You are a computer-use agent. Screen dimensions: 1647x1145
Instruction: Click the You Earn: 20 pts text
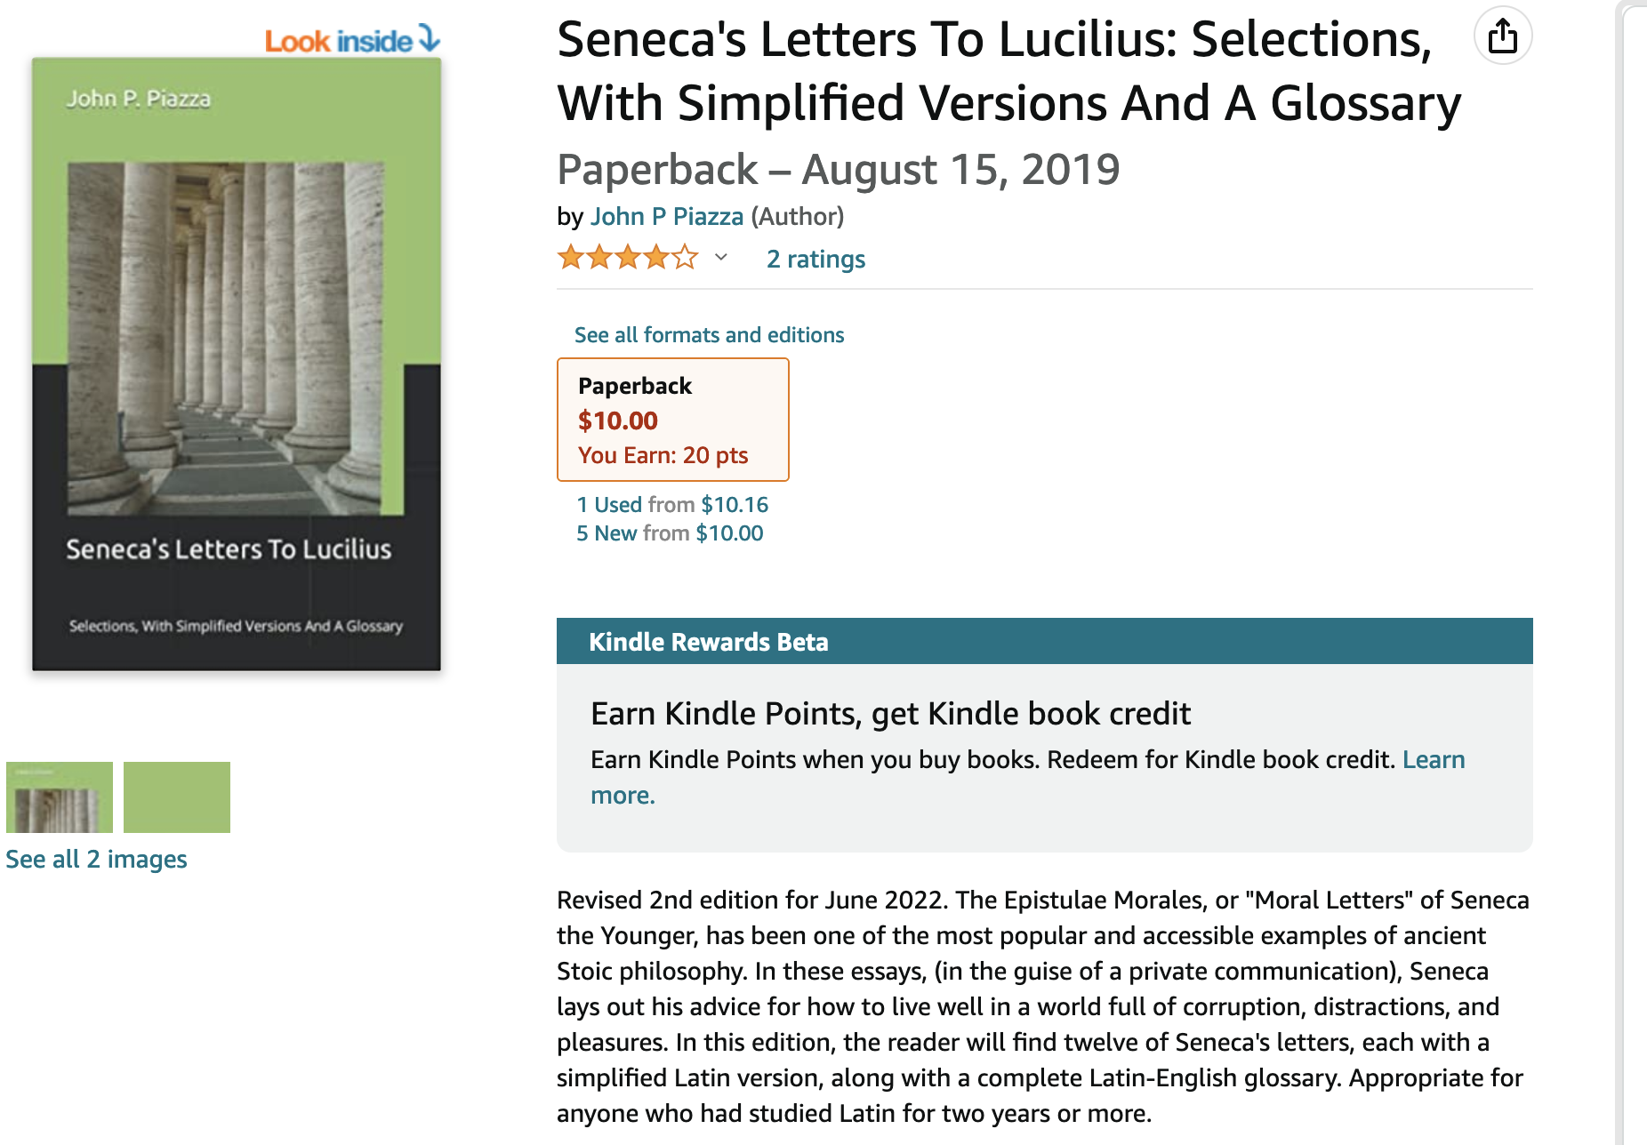coord(663,455)
